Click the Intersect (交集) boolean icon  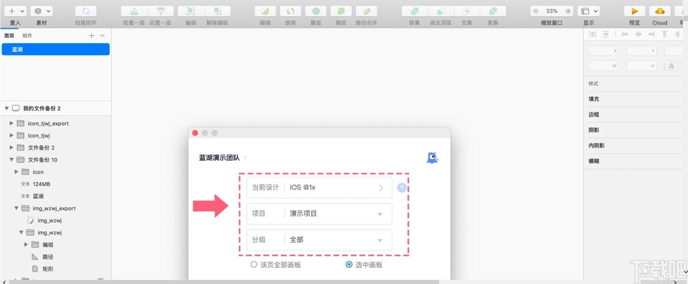pyautogui.click(x=467, y=11)
